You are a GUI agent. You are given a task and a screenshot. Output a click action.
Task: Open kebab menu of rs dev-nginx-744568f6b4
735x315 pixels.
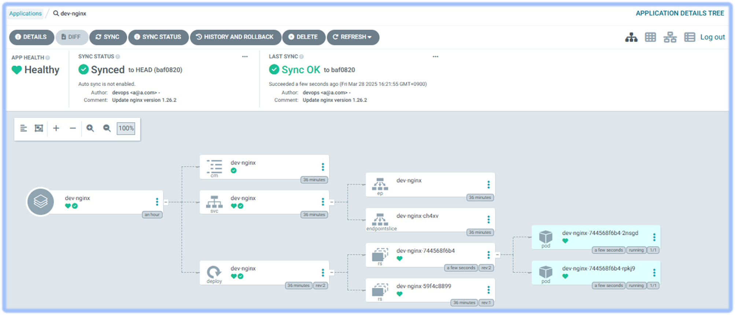(x=488, y=255)
